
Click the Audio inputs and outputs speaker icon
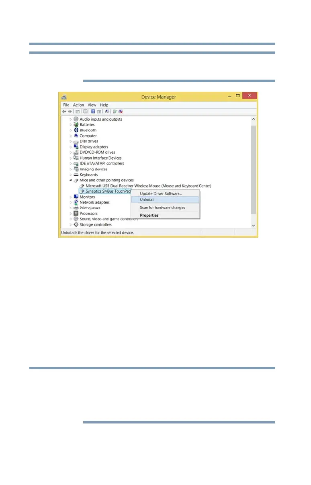pyautogui.click(x=76, y=119)
